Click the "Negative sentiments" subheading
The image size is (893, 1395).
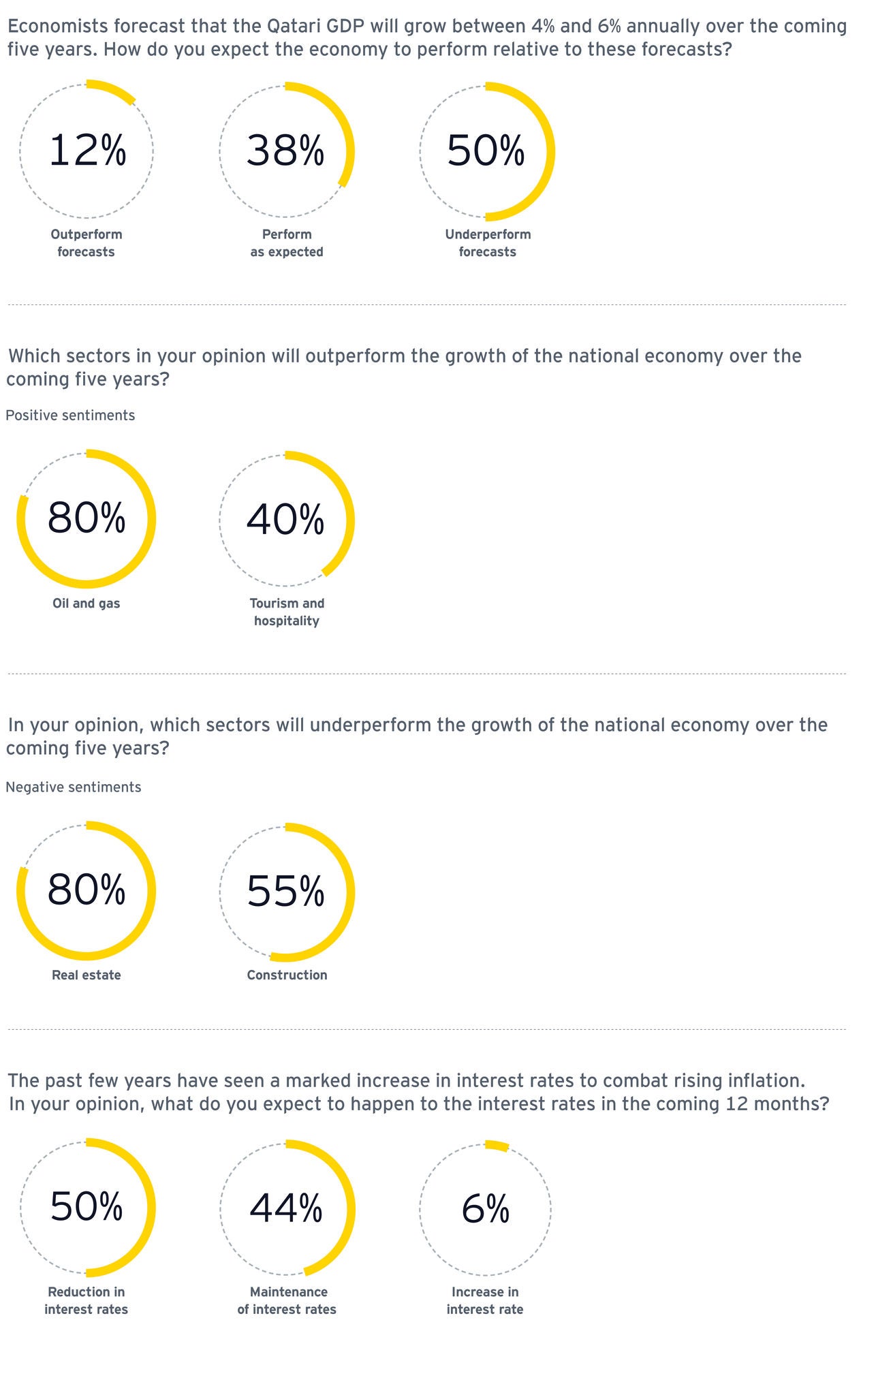tap(74, 787)
